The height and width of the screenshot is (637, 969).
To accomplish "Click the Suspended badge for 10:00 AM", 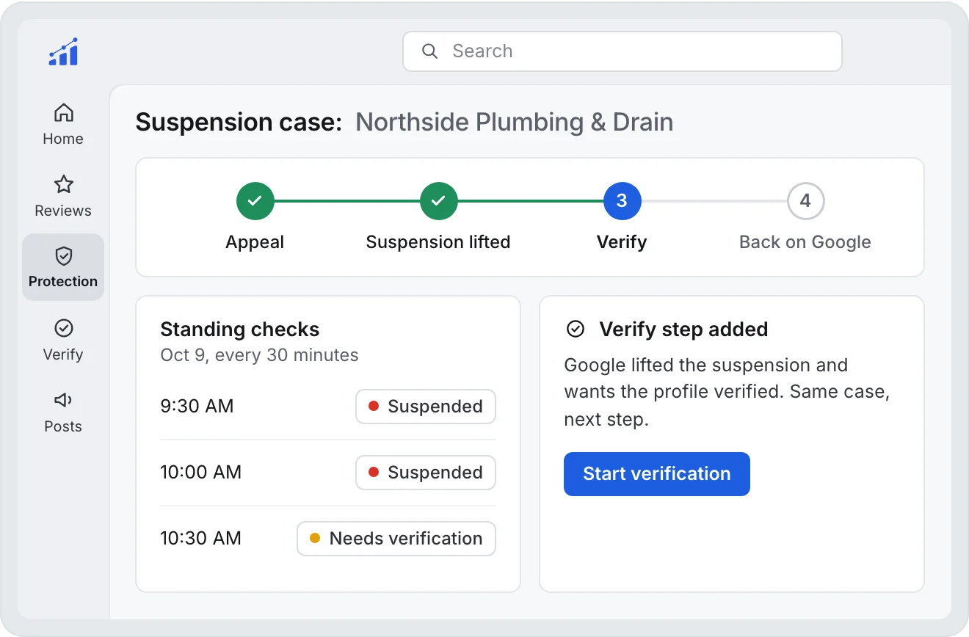I will point(426,473).
